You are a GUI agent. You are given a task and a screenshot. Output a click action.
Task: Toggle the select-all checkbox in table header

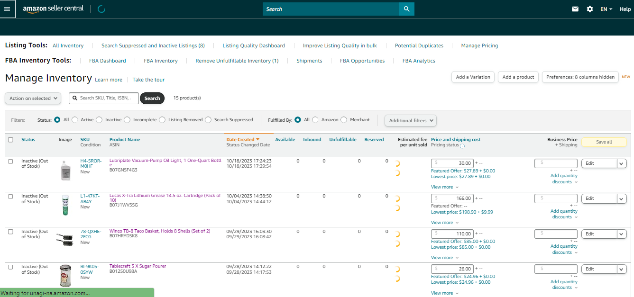pyautogui.click(x=11, y=140)
